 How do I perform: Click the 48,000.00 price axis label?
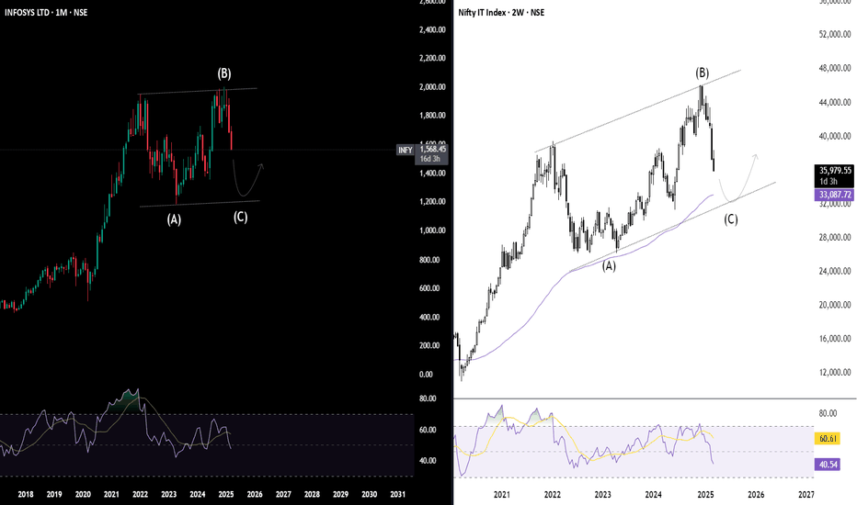[835, 68]
